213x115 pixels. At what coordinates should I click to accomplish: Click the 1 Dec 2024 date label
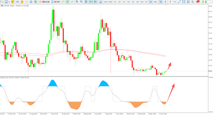[55, 114]
